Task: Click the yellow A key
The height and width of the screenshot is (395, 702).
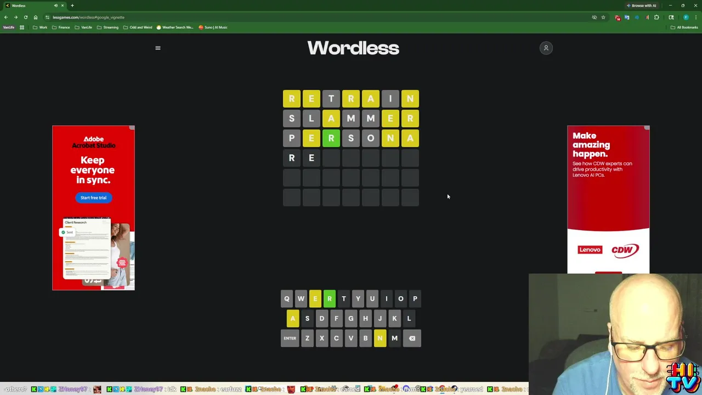Action: point(292,318)
